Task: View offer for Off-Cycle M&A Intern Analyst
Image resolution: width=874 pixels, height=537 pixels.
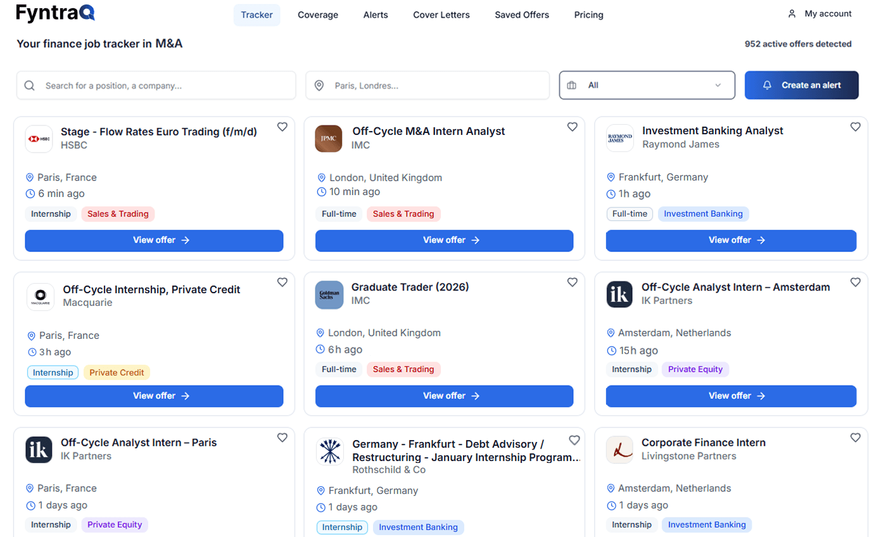Action: click(444, 241)
